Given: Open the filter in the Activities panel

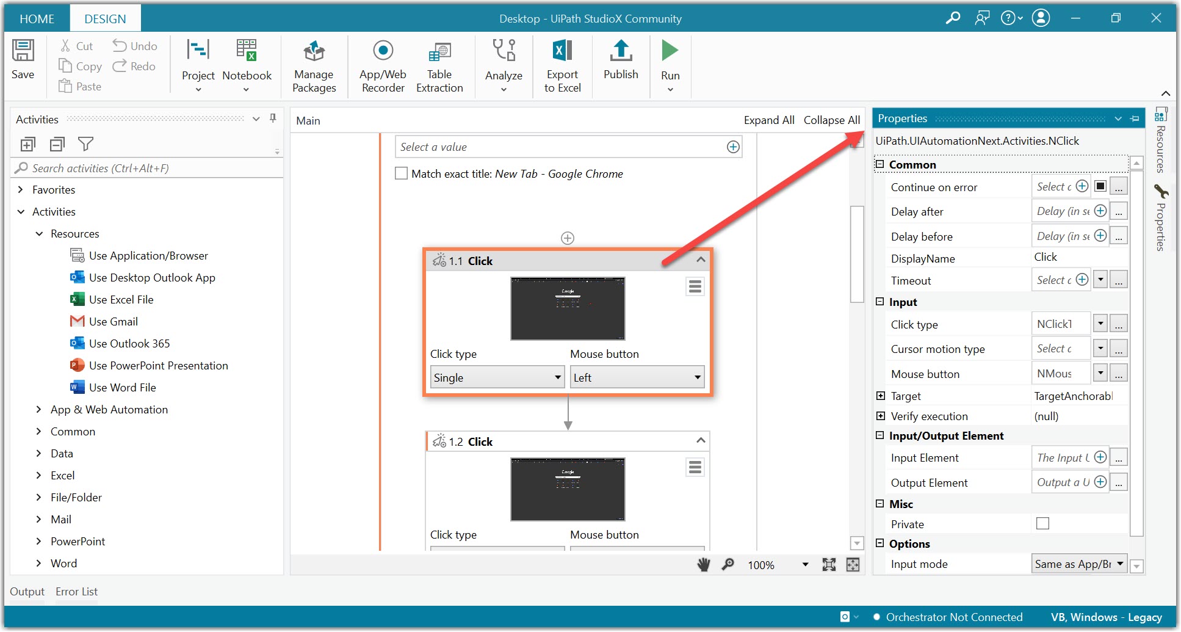Looking at the screenshot, I should (86, 144).
